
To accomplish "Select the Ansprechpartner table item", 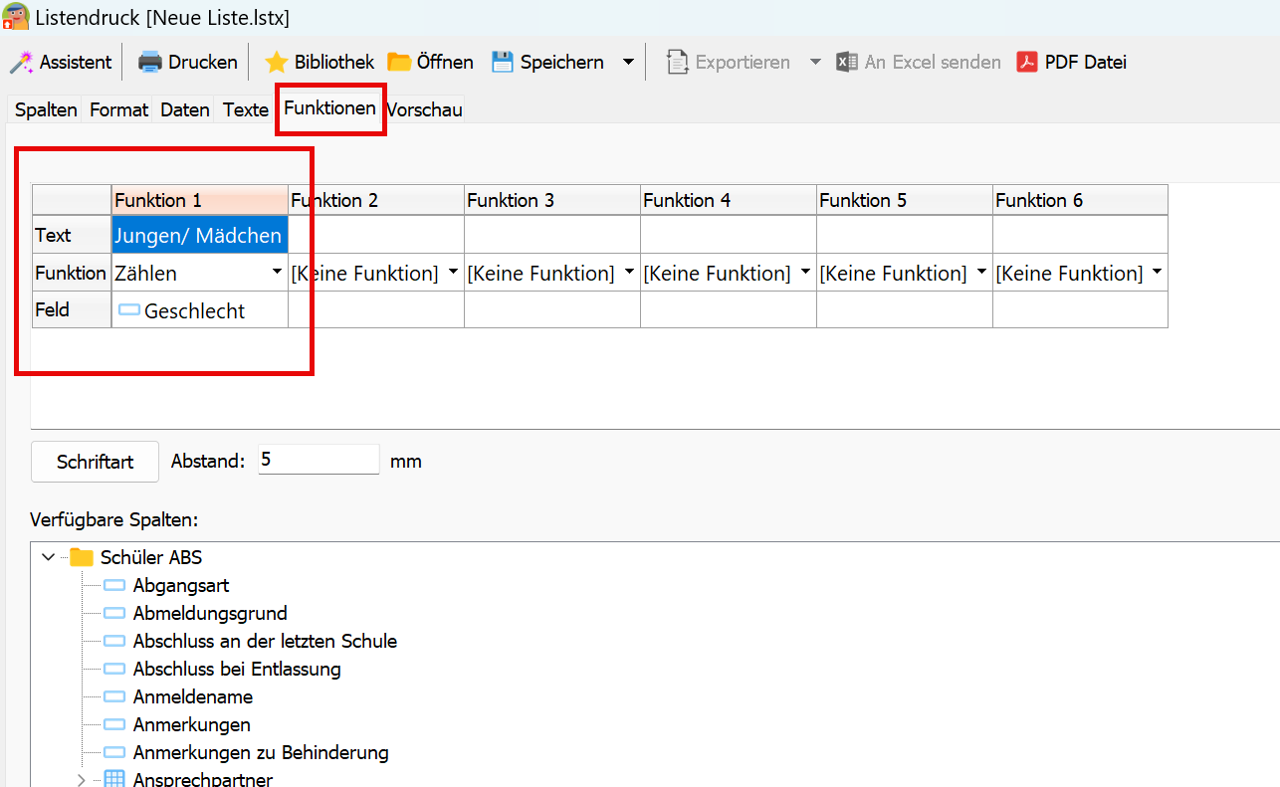I will 202,780.
